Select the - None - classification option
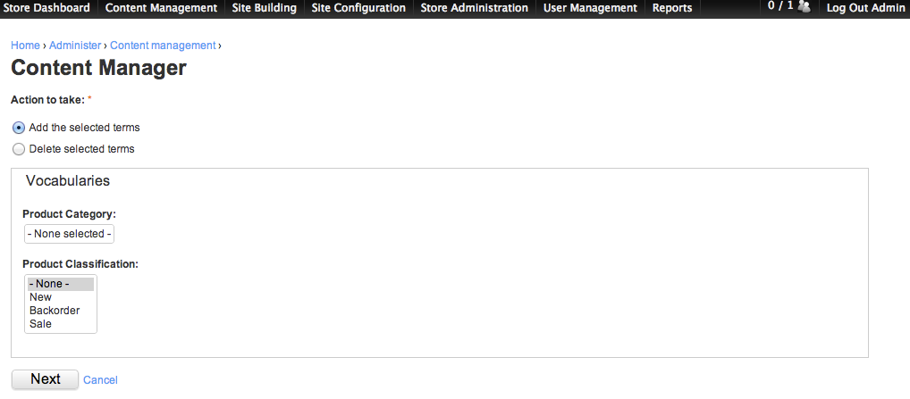 61,284
